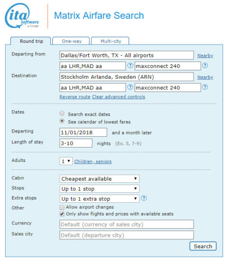Open help icon beside departure maxconnect field
Viewport: 231px width, 261px height.
click(x=205, y=65)
